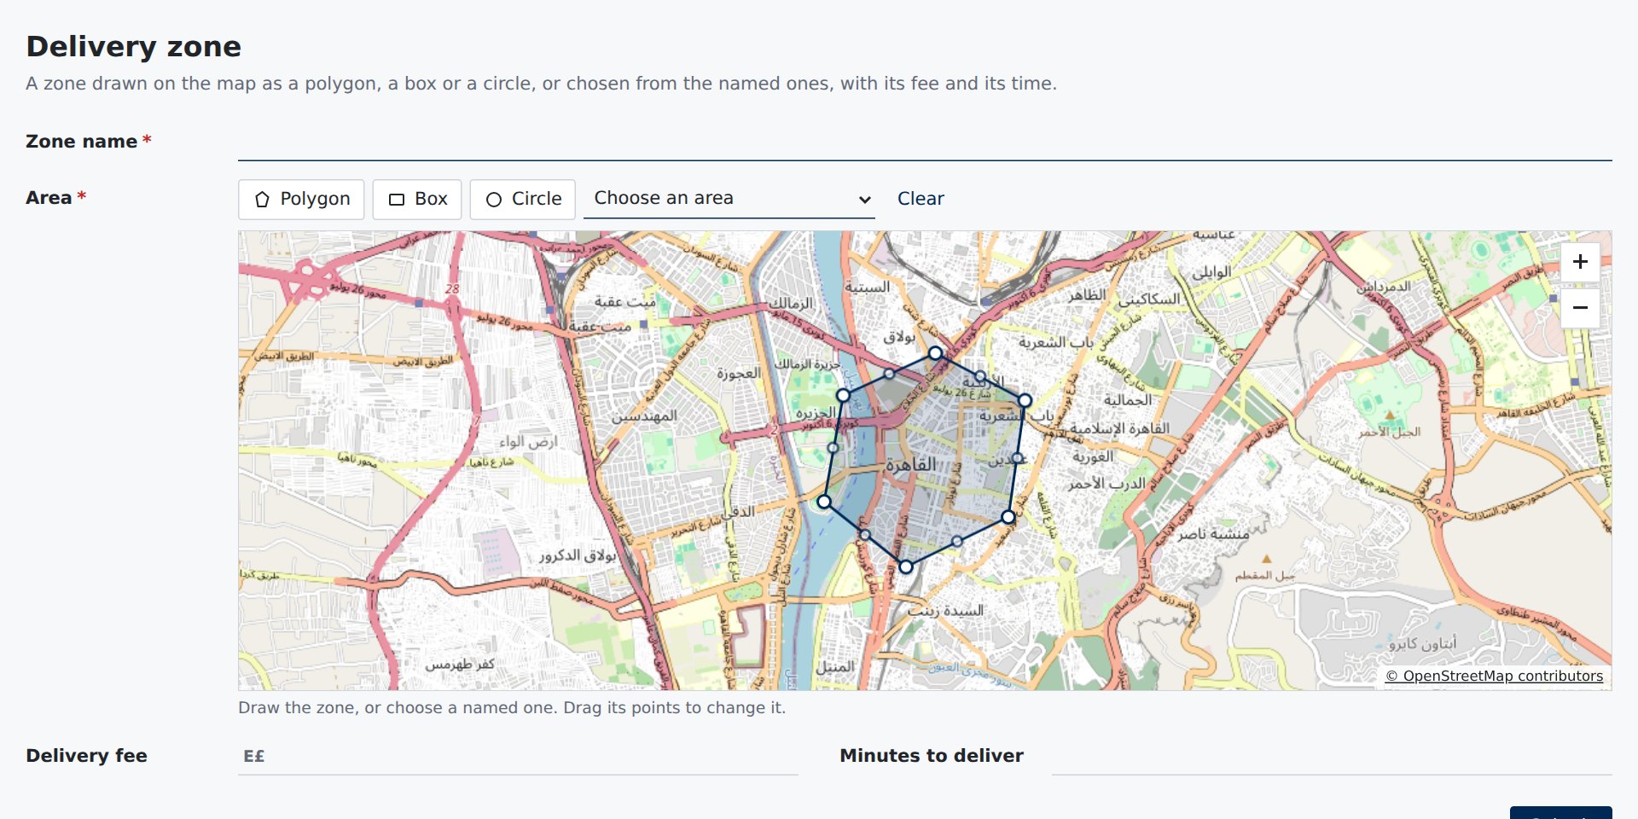Zoom in on the map
The width and height of the screenshot is (1638, 819).
(x=1580, y=262)
